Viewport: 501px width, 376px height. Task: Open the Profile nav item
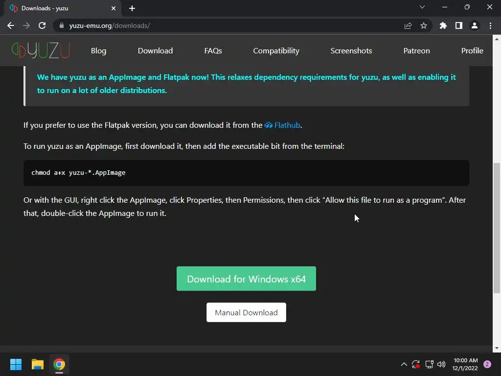pos(472,50)
